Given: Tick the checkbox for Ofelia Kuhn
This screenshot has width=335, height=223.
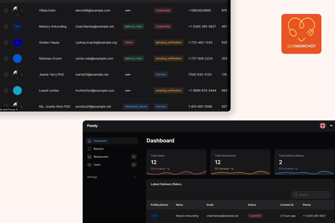Looking at the screenshot, I should 6,10.
